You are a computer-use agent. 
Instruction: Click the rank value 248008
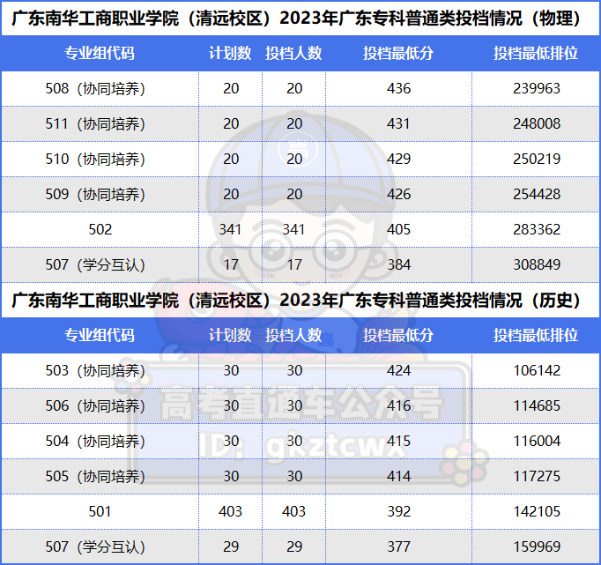(537, 123)
